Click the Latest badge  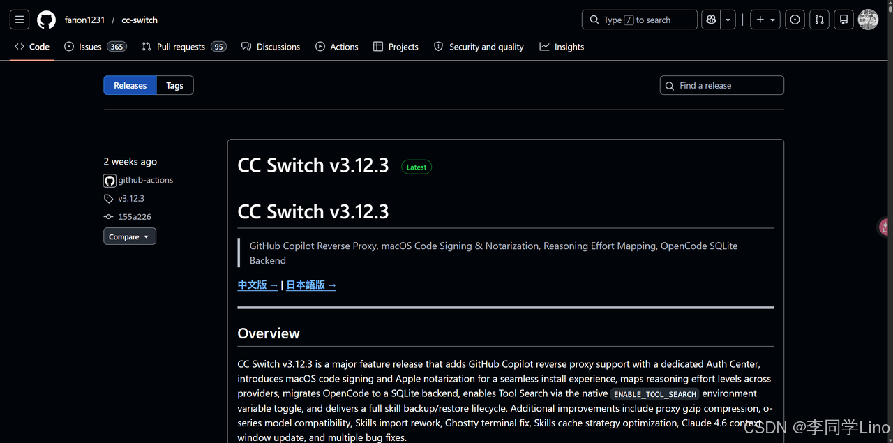point(417,167)
